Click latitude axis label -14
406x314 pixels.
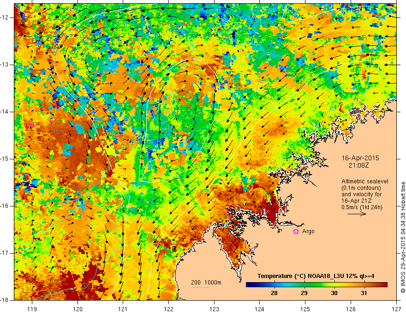[x=5, y=112]
